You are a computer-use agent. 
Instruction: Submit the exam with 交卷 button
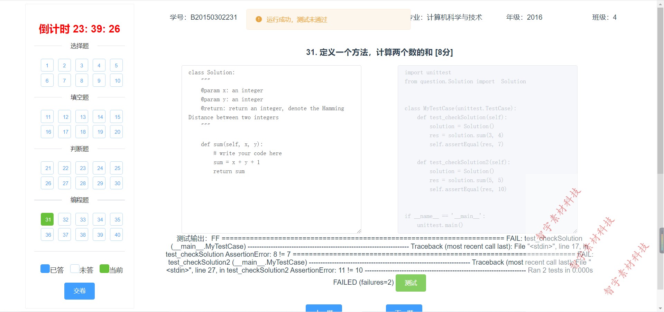coord(80,291)
